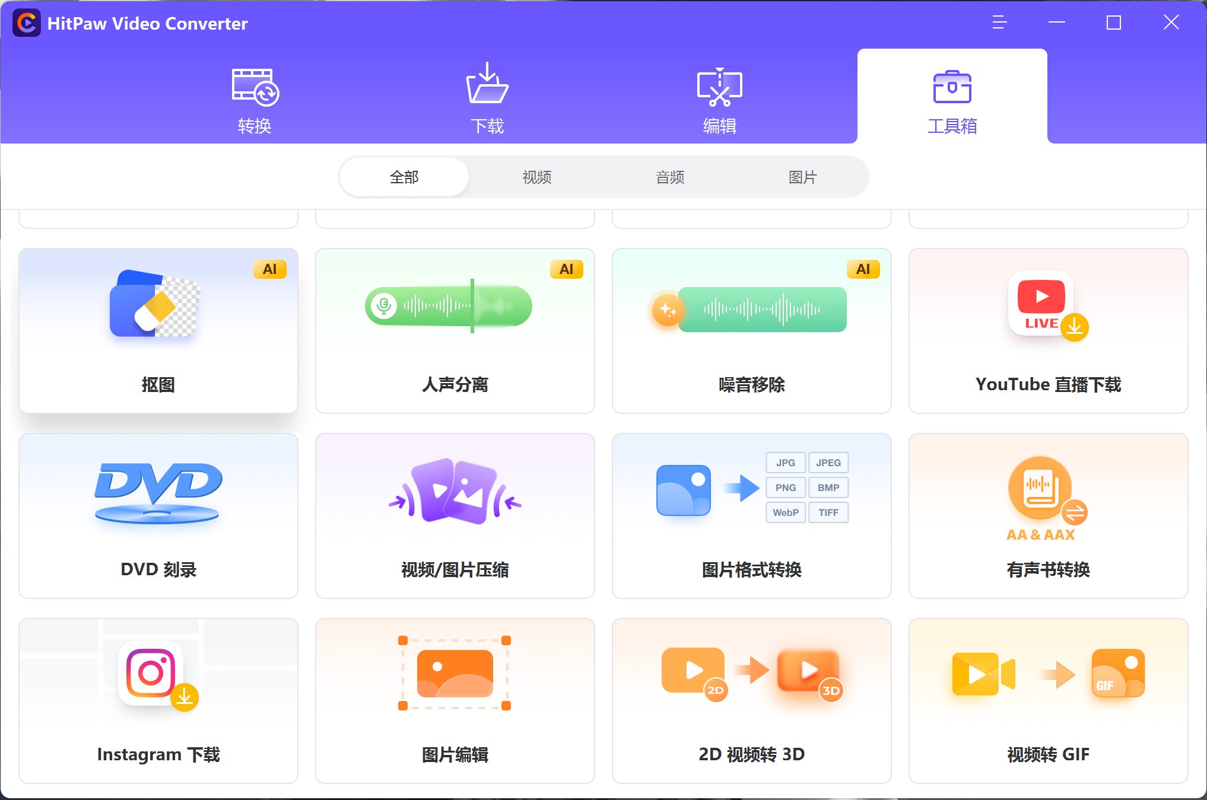Filter tools by 全部 (All)
Viewport: 1207px width, 800px height.
[x=404, y=177]
